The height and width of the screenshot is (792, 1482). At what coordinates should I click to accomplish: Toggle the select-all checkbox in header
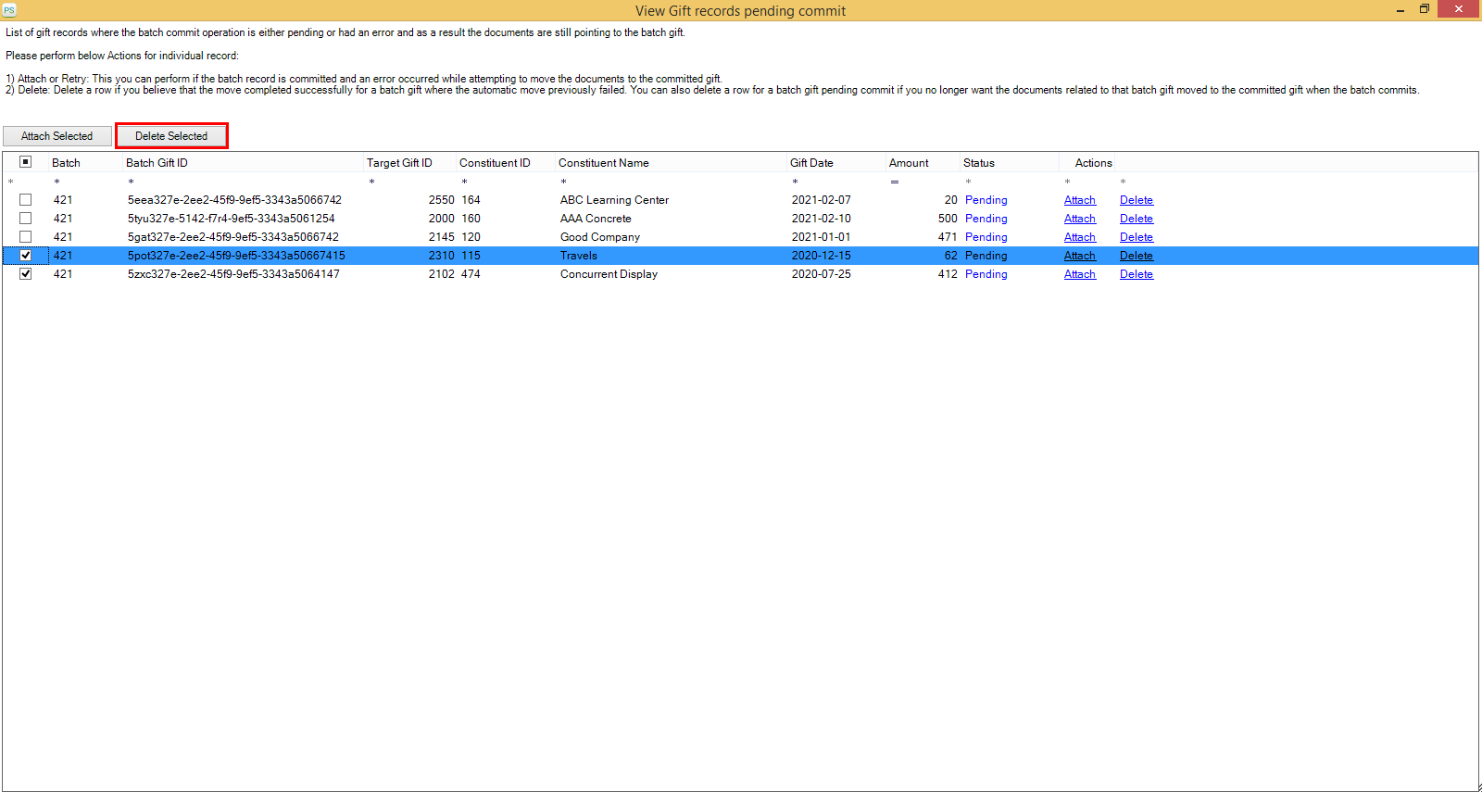point(26,162)
